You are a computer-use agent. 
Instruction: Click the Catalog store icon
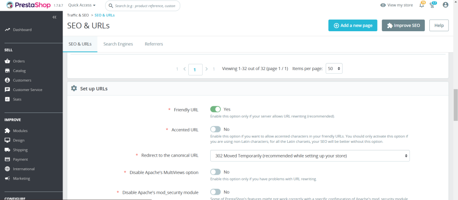7,71
